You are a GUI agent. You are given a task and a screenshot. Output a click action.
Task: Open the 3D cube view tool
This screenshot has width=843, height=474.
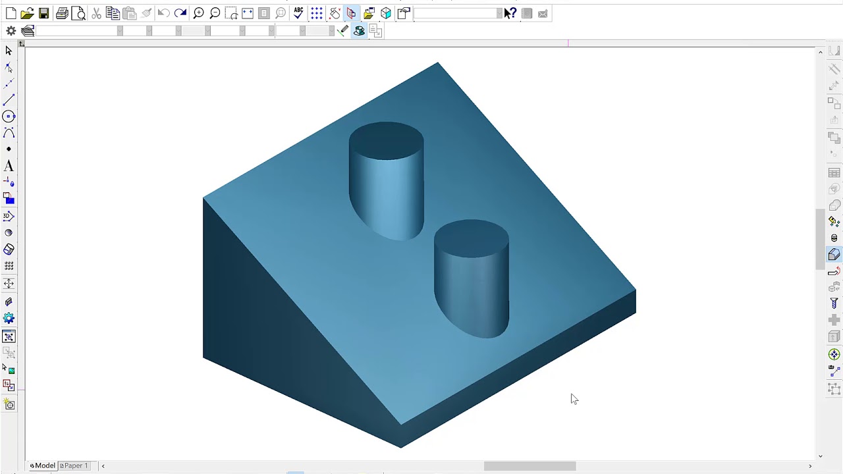pyautogui.click(x=386, y=13)
